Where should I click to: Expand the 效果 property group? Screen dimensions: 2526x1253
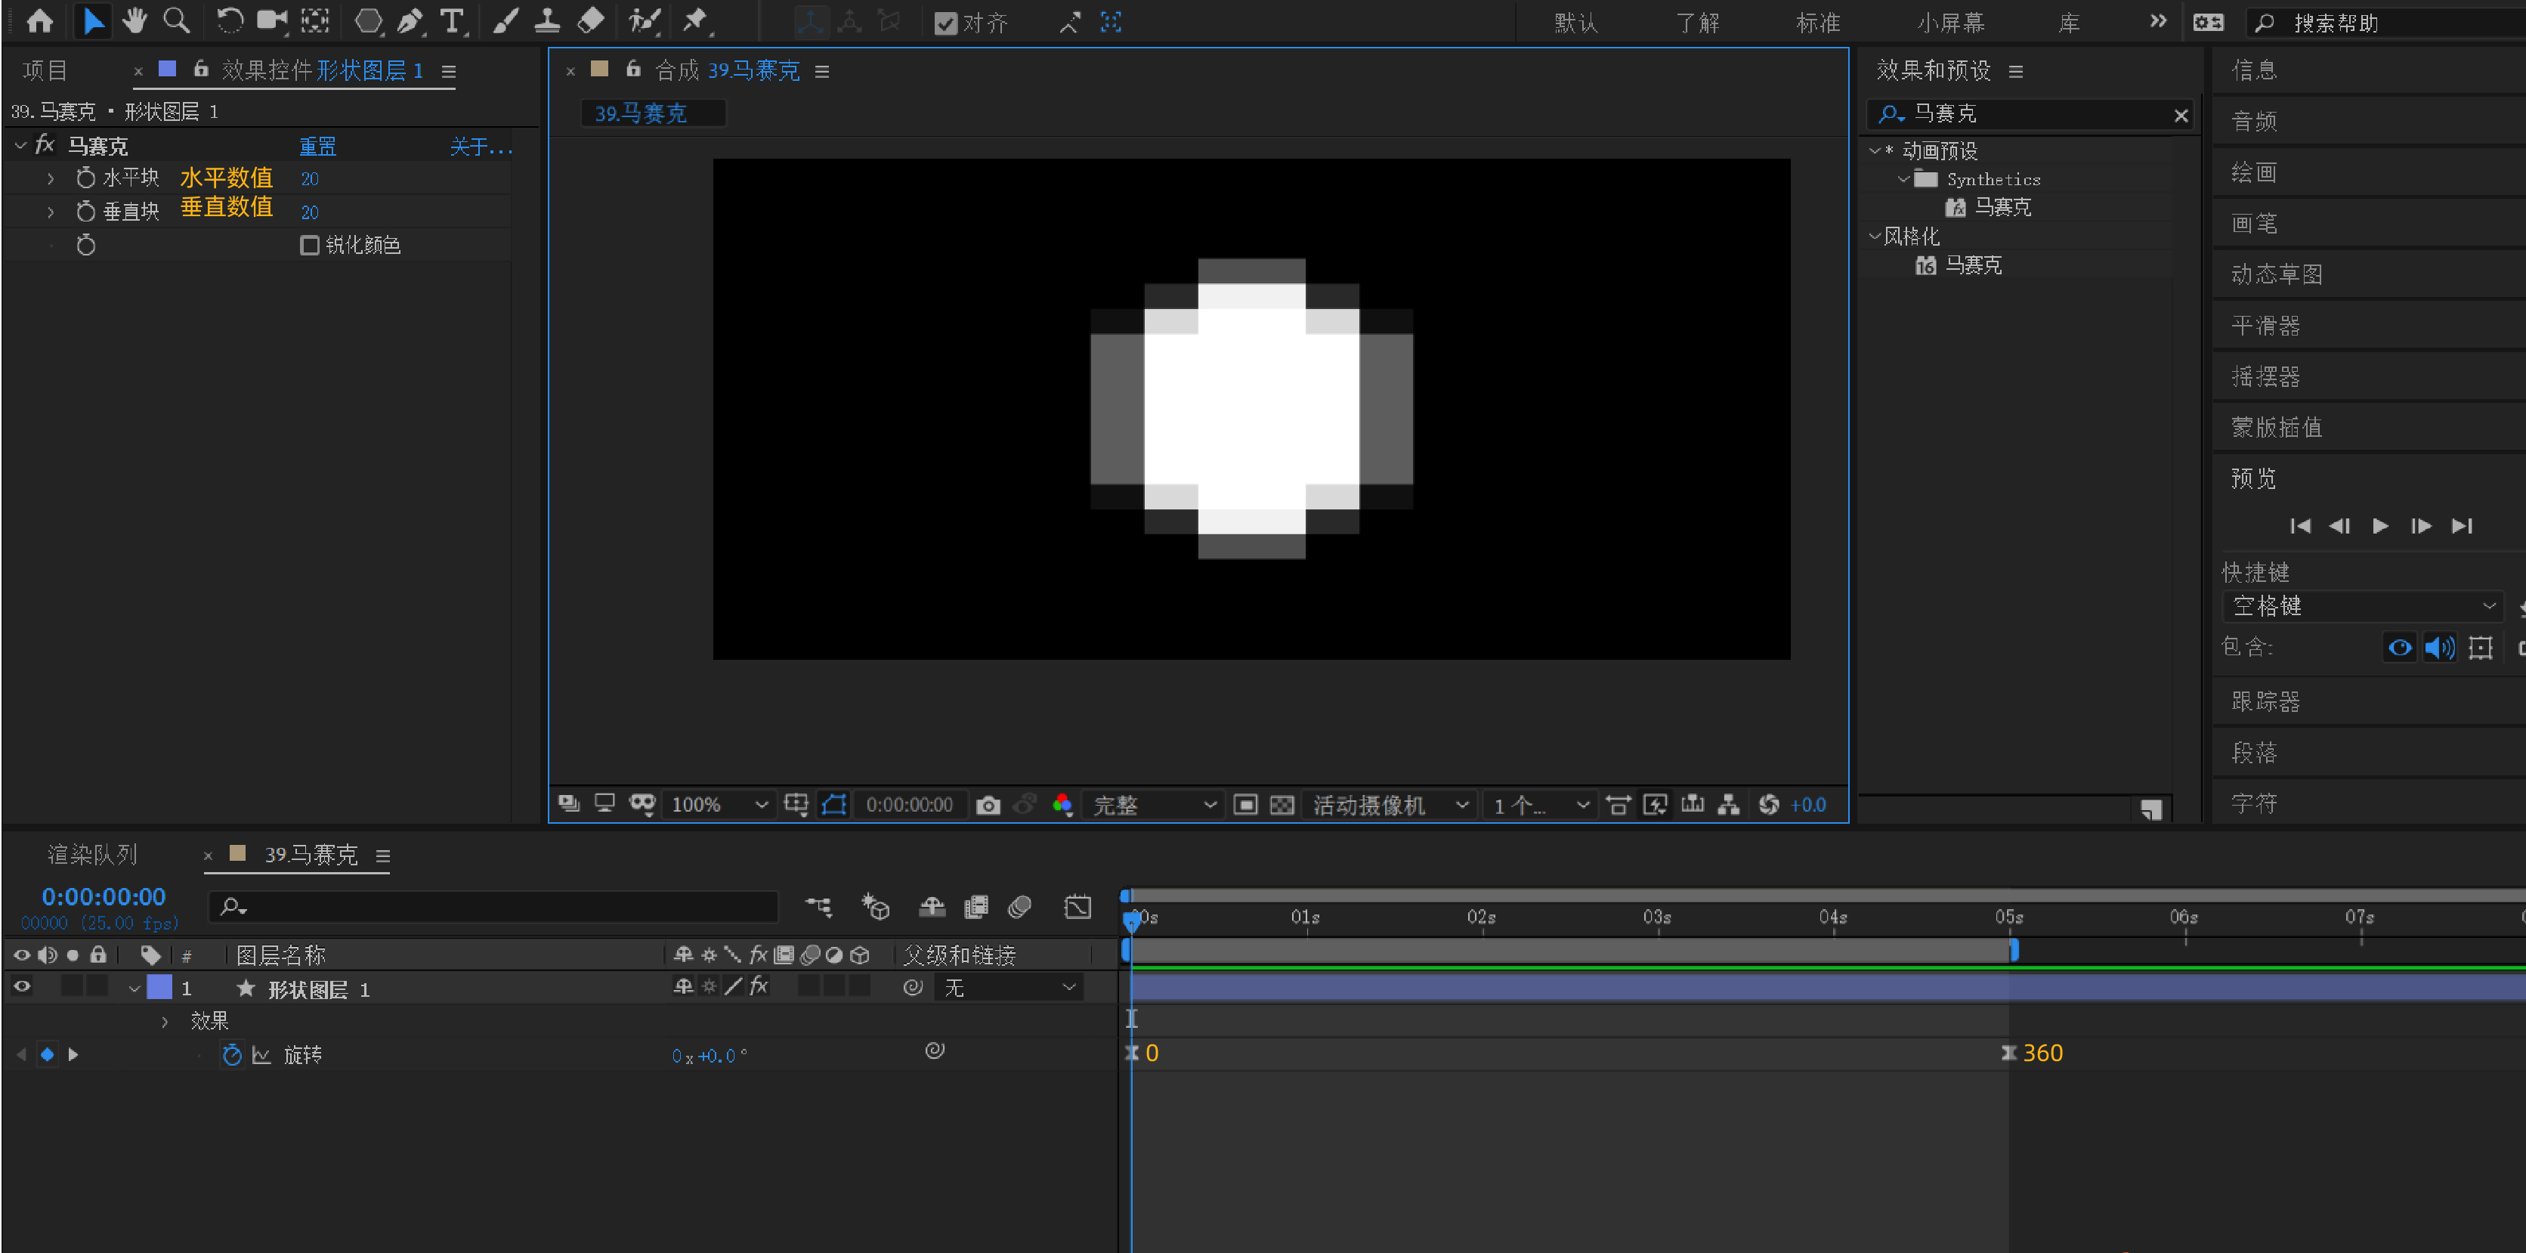[165, 1022]
